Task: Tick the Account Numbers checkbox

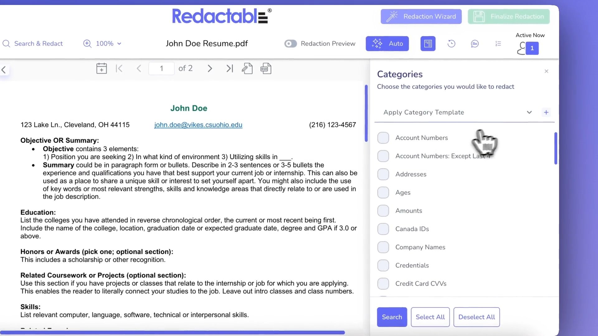Action: point(383,138)
